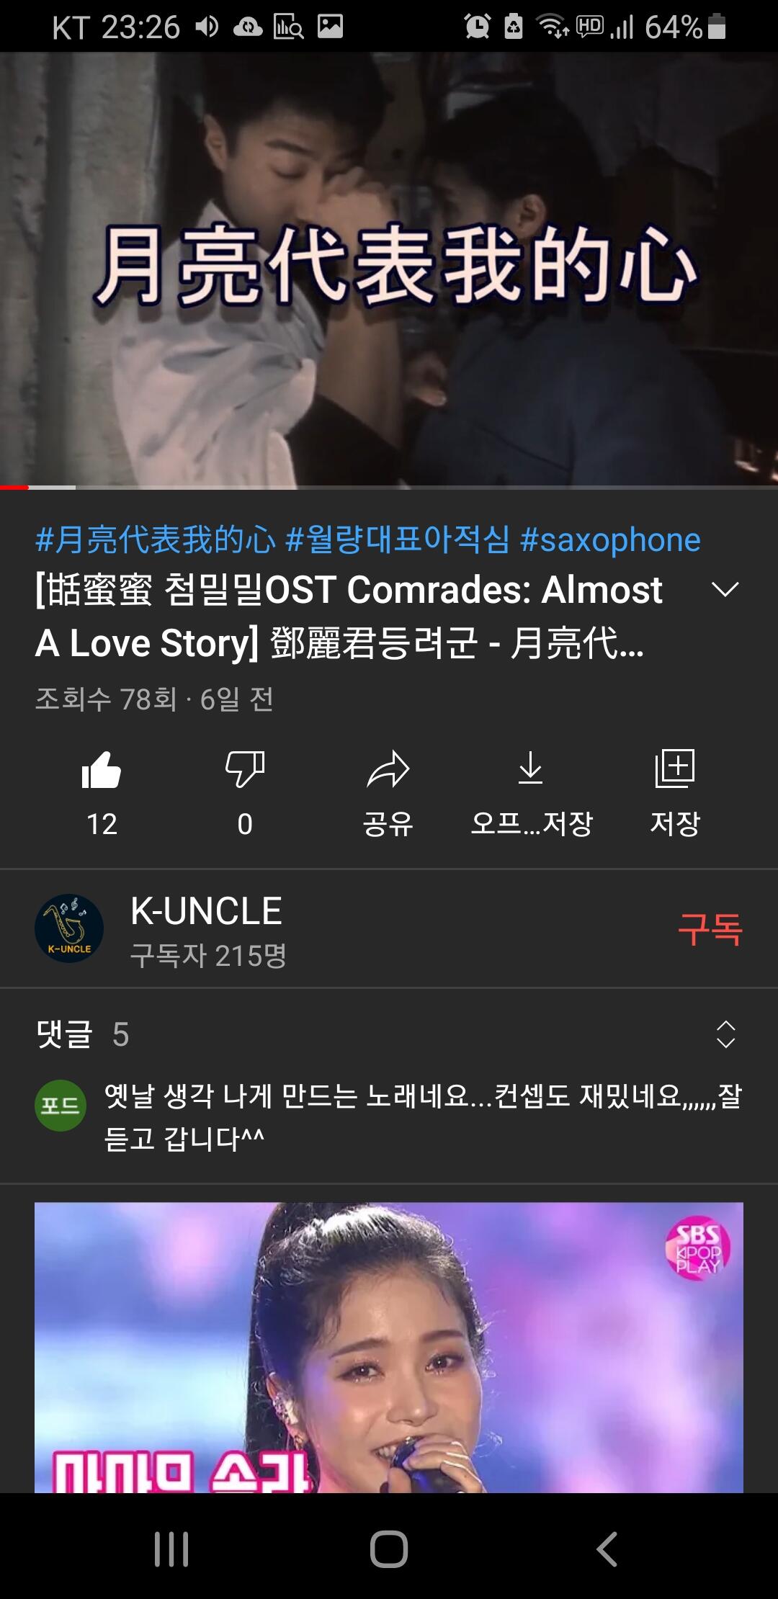Open the #月亮代表我的心 hashtag link
The width and height of the screenshot is (778, 1599).
(x=155, y=539)
